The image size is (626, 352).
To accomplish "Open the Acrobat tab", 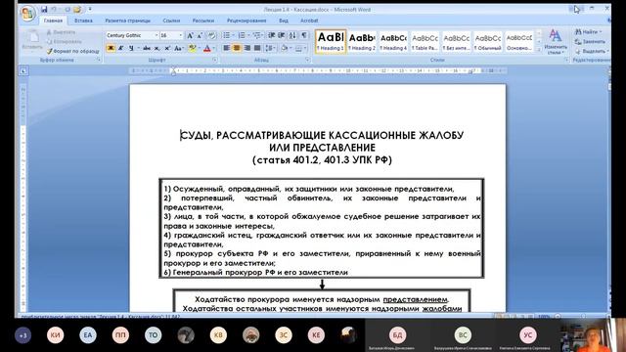I will point(309,21).
